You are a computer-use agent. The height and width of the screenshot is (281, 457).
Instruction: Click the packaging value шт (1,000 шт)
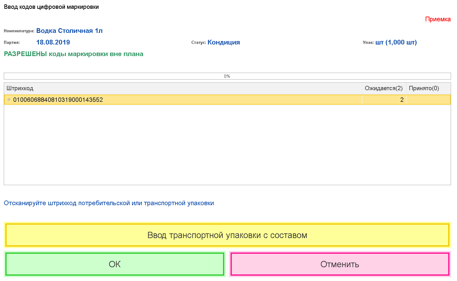(396, 42)
